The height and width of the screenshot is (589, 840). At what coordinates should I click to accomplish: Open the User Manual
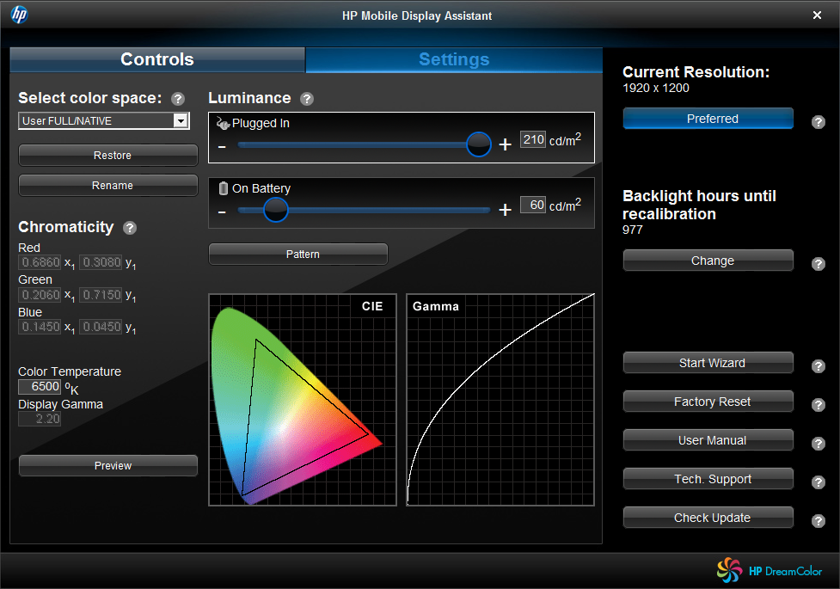click(x=708, y=440)
